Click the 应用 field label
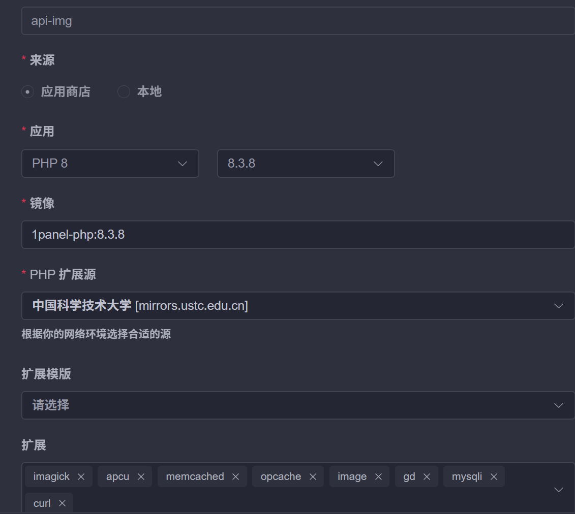 (42, 132)
